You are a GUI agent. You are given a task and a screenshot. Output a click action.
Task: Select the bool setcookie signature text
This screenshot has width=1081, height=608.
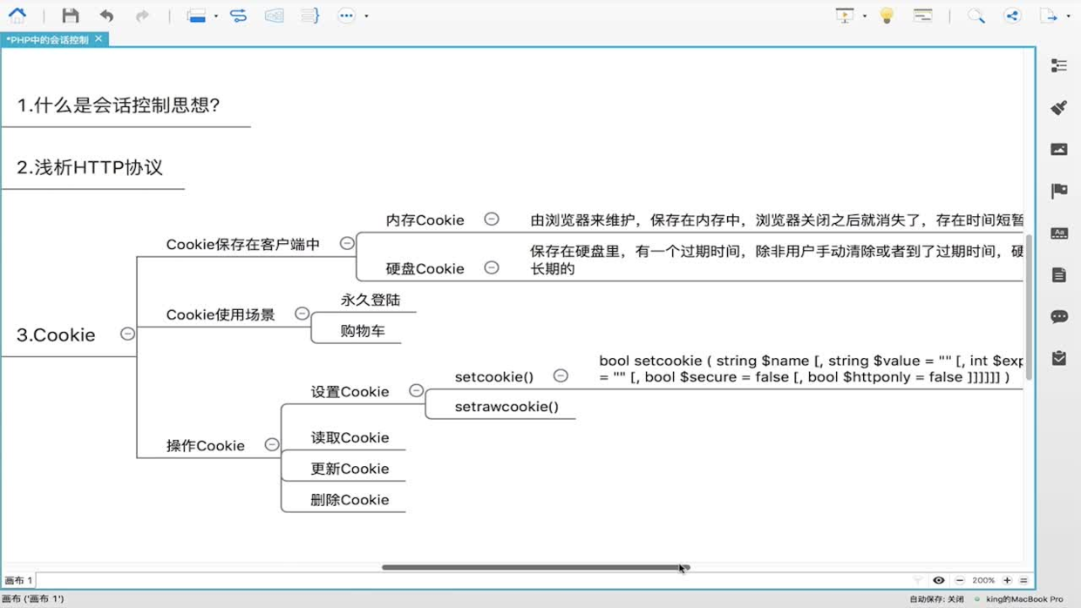pos(811,368)
